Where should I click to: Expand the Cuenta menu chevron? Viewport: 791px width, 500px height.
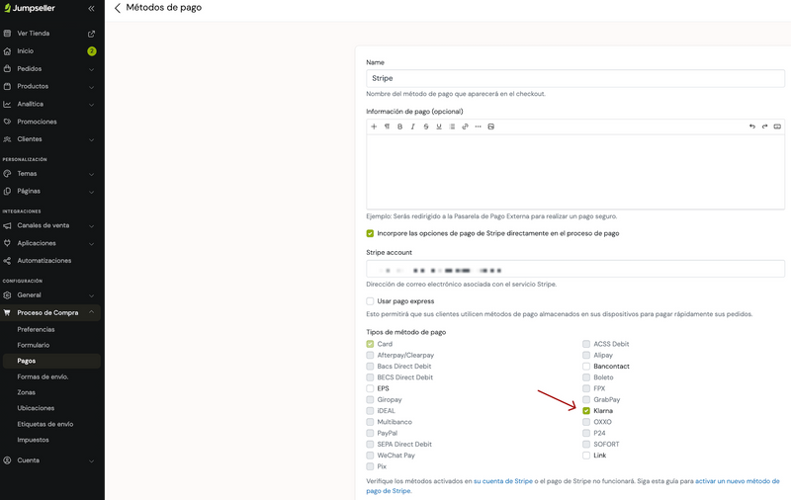91,460
